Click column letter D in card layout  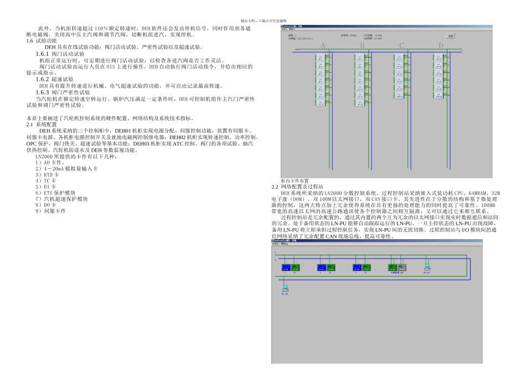click(x=441, y=45)
